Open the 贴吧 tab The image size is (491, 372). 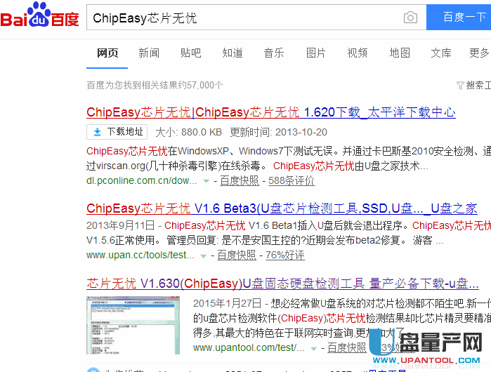point(190,53)
